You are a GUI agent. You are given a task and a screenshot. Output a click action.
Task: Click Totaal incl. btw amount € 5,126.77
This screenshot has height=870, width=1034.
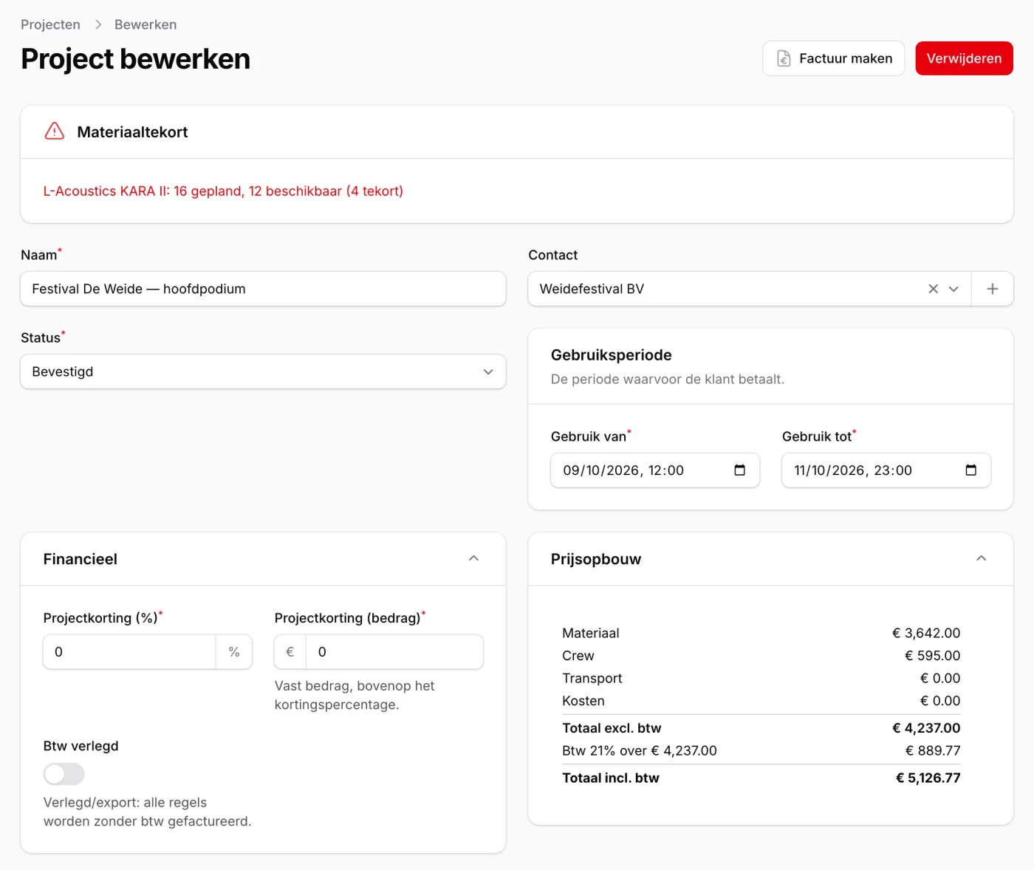click(x=928, y=778)
